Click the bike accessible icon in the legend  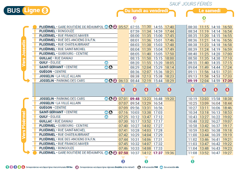pos(161,167)
